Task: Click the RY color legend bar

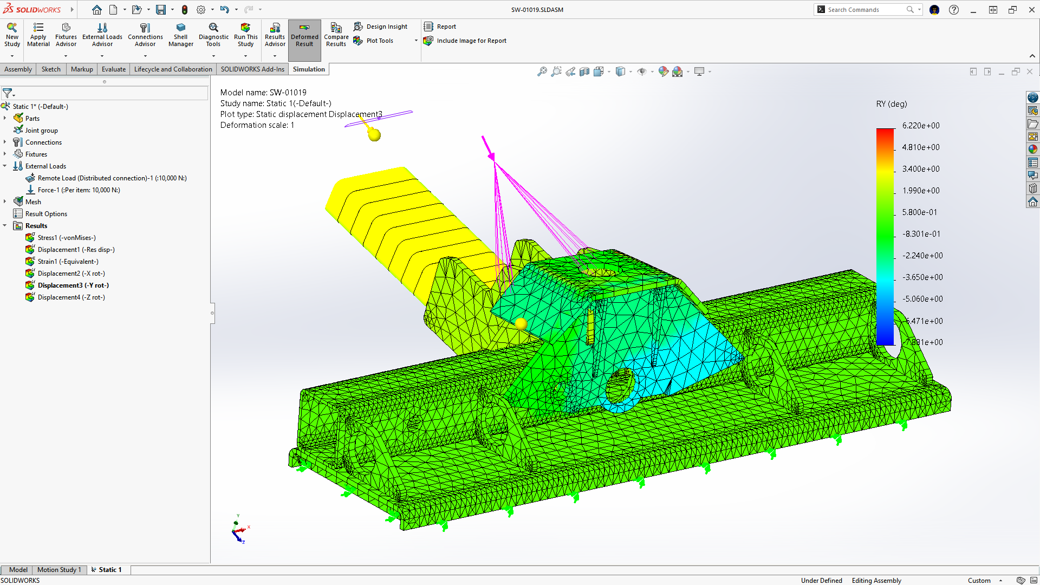Action: (885, 236)
